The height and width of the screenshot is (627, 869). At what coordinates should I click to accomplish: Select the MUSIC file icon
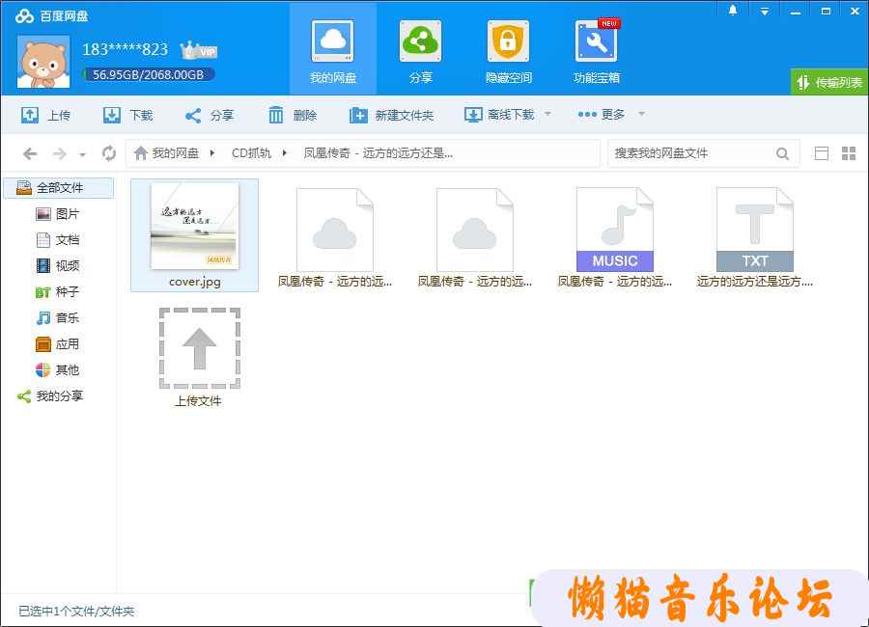tap(615, 230)
